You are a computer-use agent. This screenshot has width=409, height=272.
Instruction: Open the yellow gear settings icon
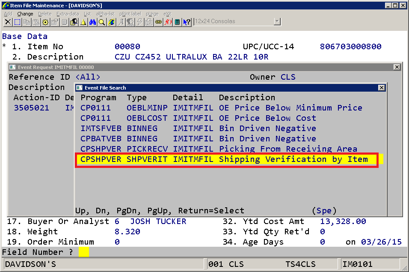point(45,22)
